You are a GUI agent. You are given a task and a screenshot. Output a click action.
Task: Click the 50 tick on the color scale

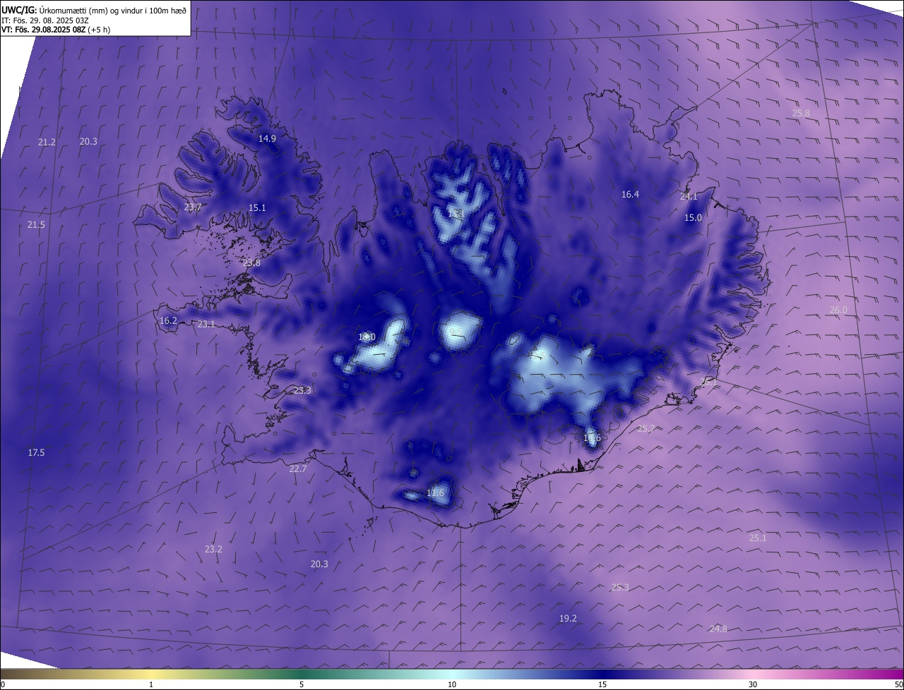pyautogui.click(x=898, y=684)
